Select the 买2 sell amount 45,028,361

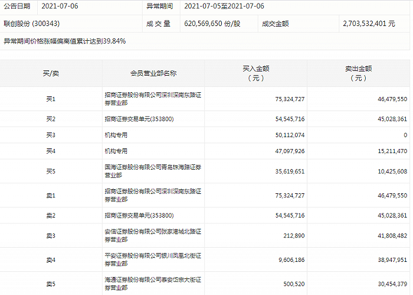[x=392, y=119]
